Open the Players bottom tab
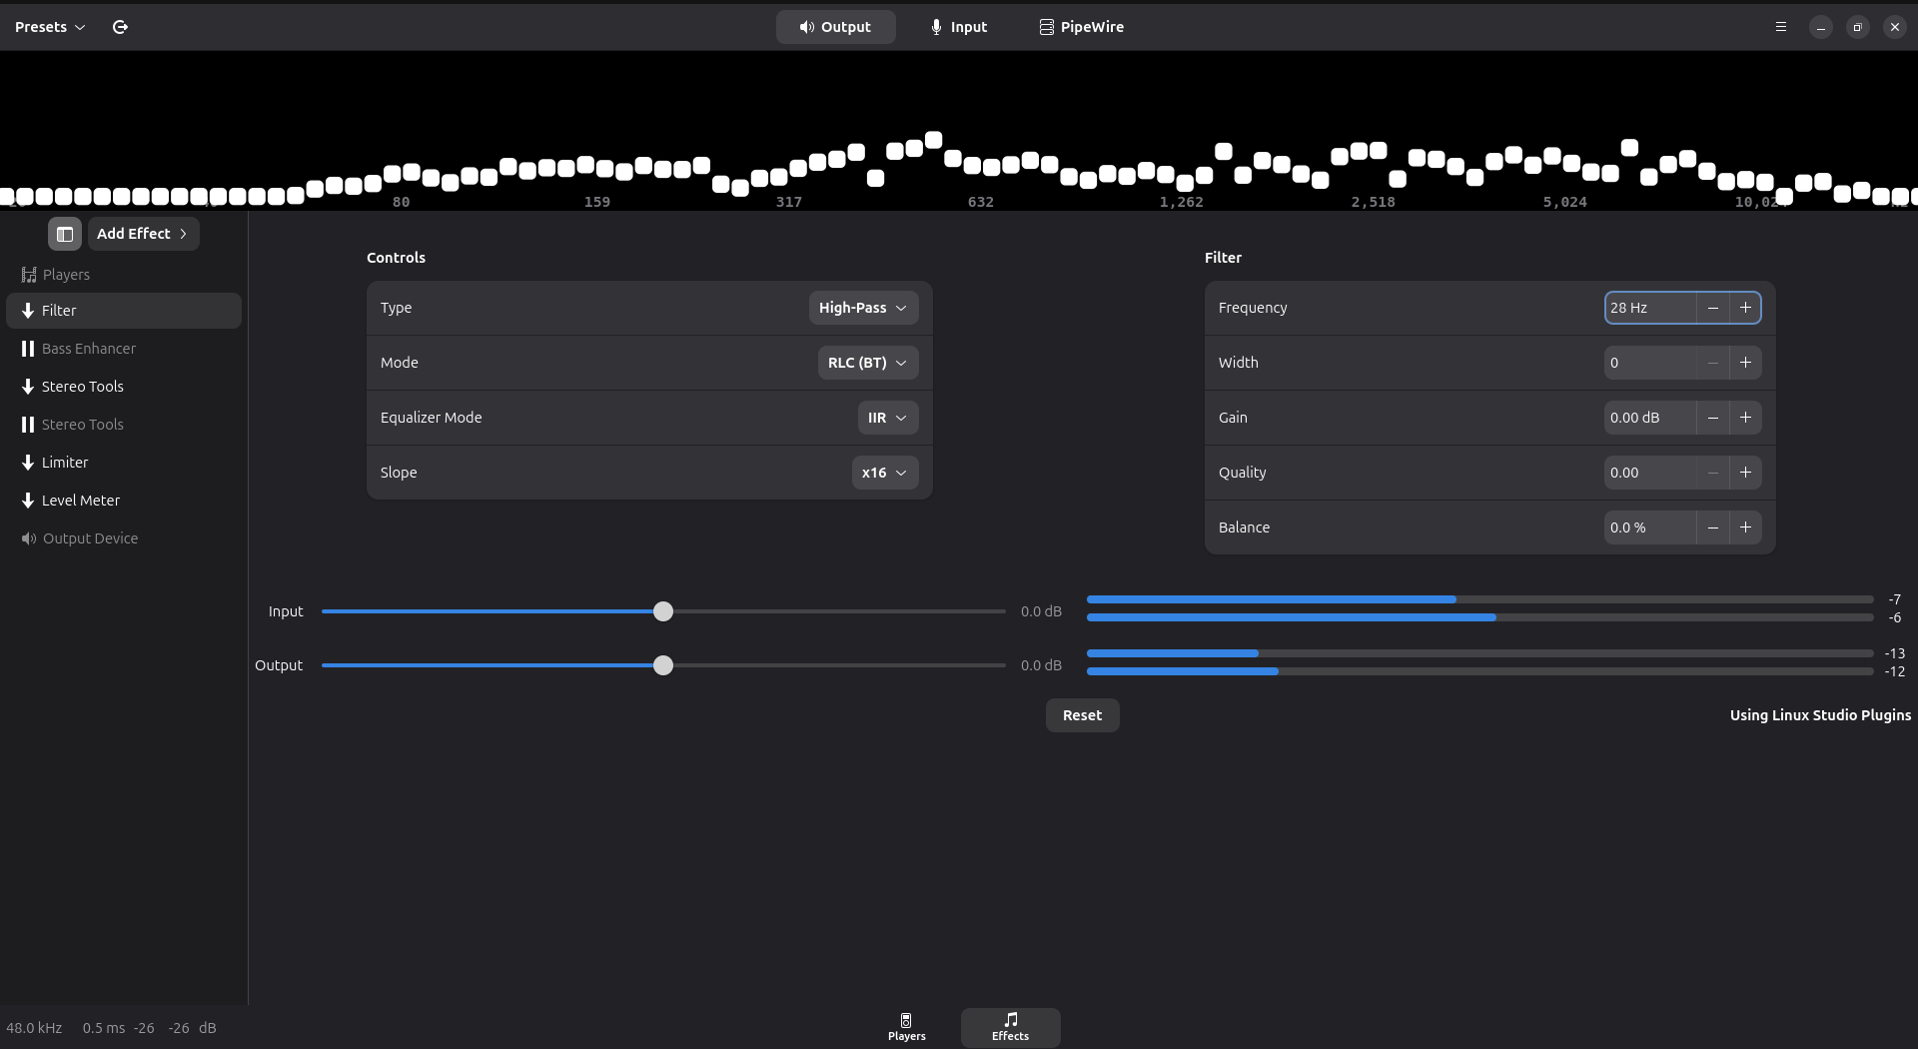The width and height of the screenshot is (1918, 1049). pos(907,1027)
